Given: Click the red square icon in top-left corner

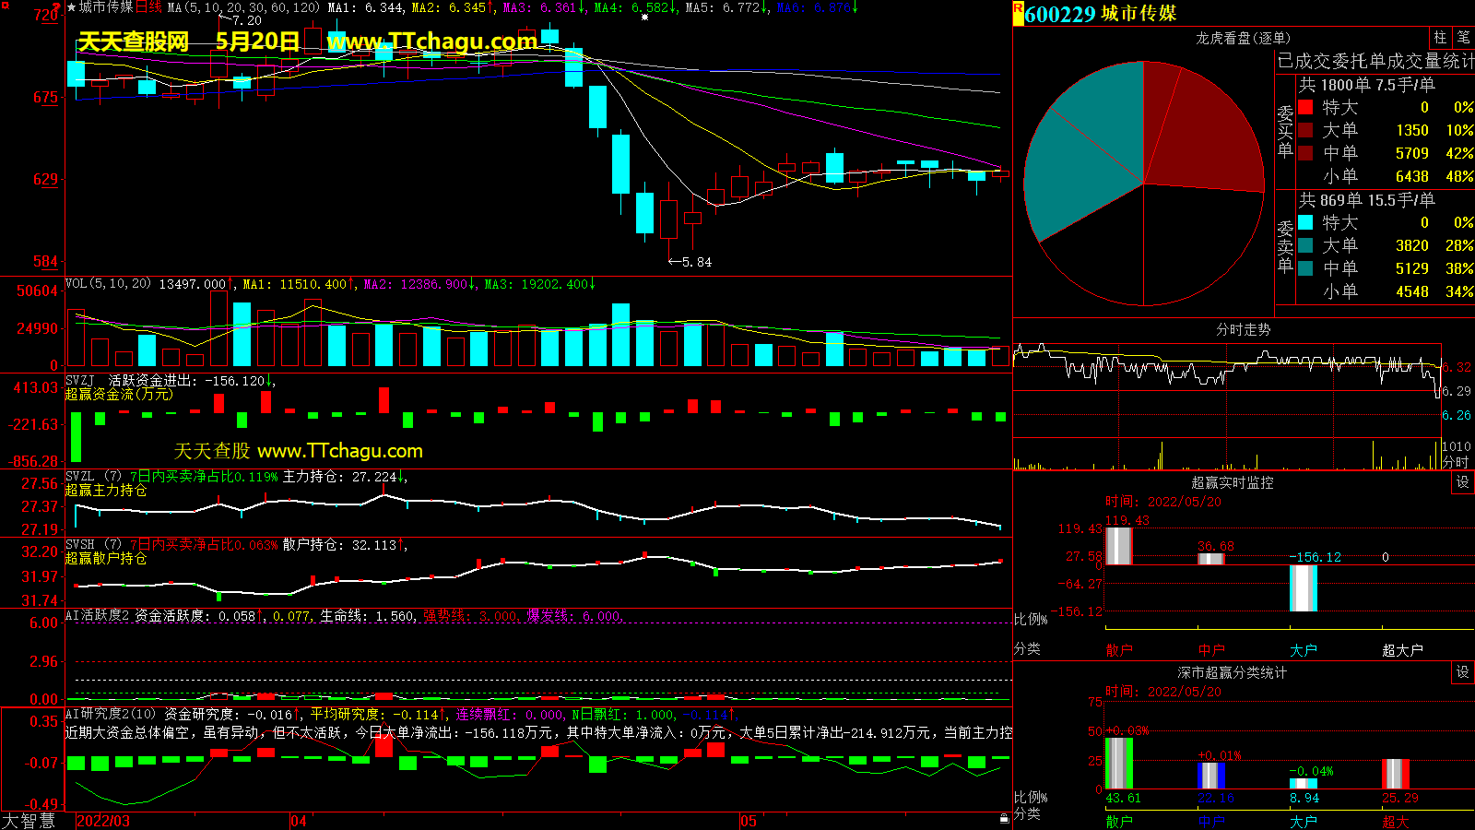Looking at the screenshot, I should (x=5, y=6).
